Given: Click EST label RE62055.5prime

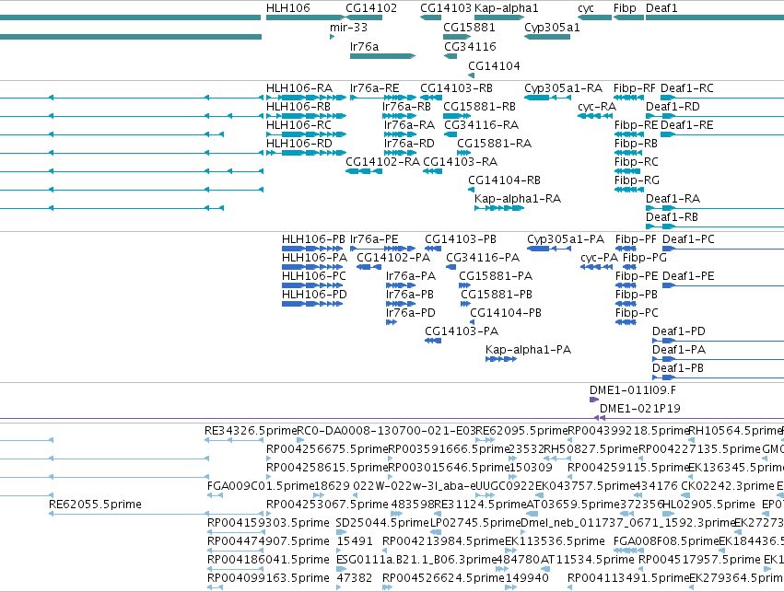Looking at the screenshot, I should (95, 505).
